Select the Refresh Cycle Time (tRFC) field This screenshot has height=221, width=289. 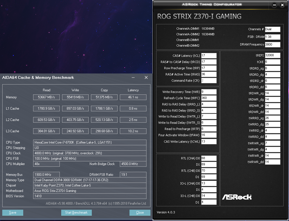[209, 98]
